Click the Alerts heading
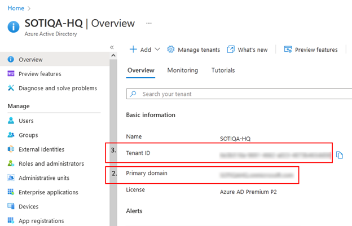Viewport: 352px width, 226px height. (x=134, y=211)
